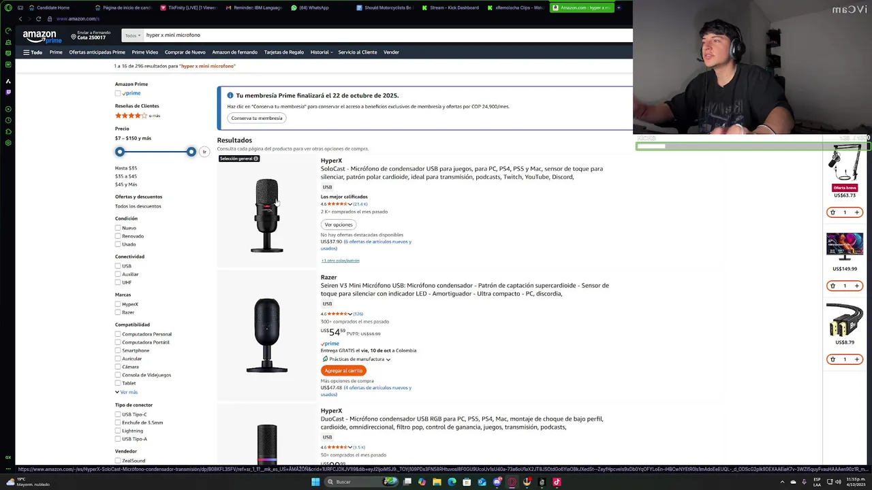Click the maximum price slider handle
872x490 pixels.
pos(191,152)
